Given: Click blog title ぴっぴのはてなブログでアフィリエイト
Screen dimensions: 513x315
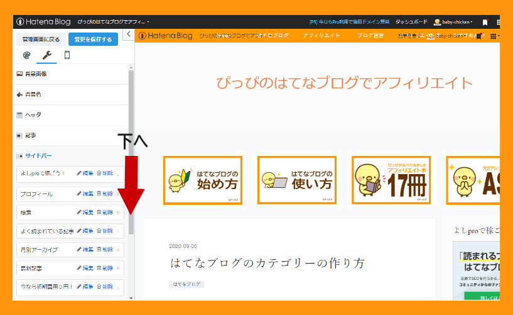Looking at the screenshot, I should (x=345, y=83).
